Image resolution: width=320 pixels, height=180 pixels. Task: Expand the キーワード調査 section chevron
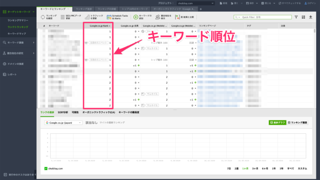[33, 43]
